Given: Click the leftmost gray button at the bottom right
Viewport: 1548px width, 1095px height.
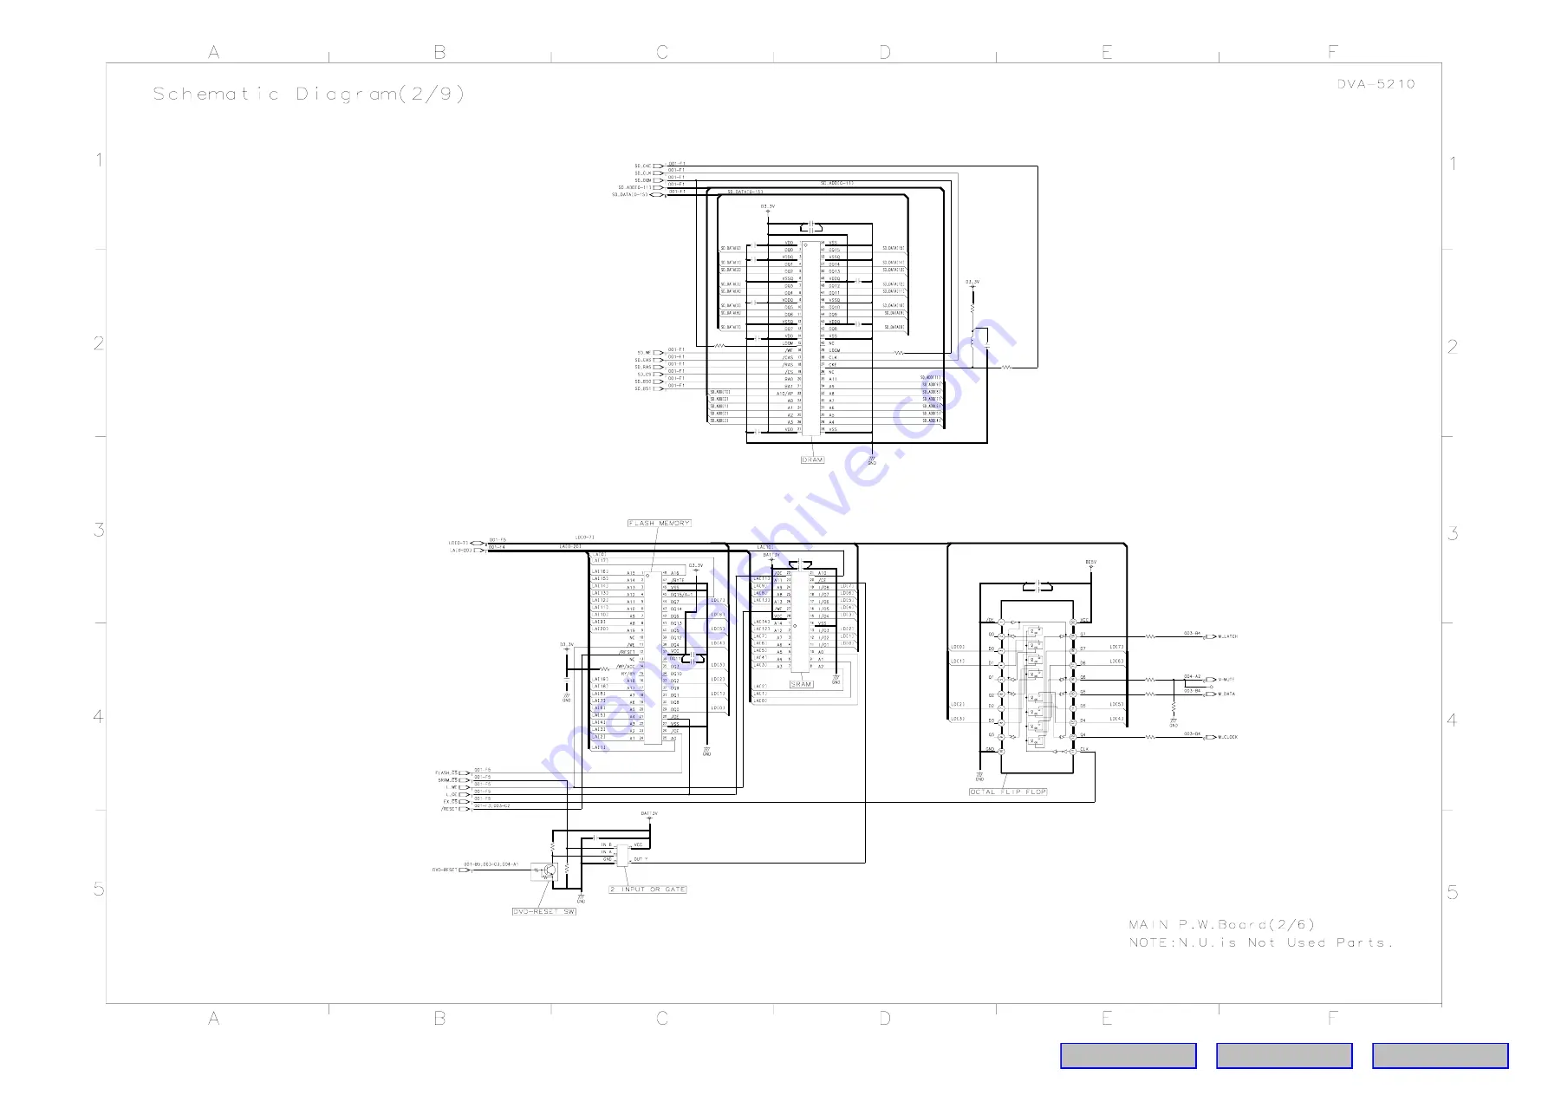Looking at the screenshot, I should coord(1128,1056).
